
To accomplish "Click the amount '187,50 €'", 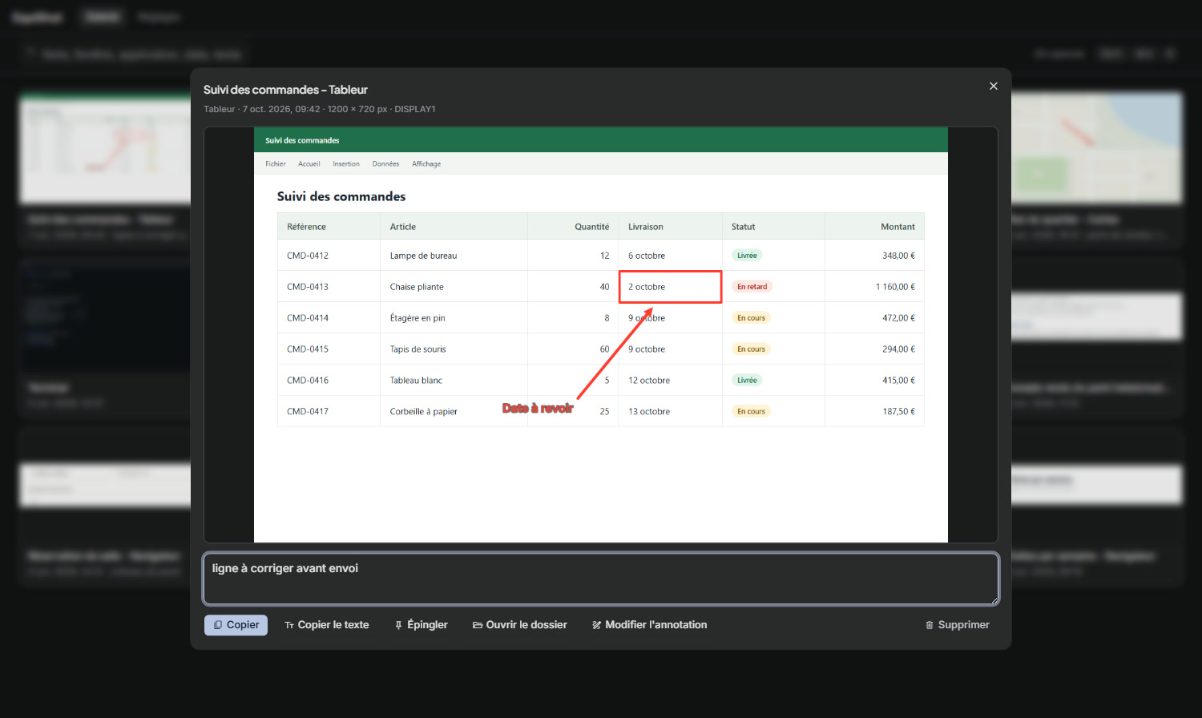I will 898,412.
